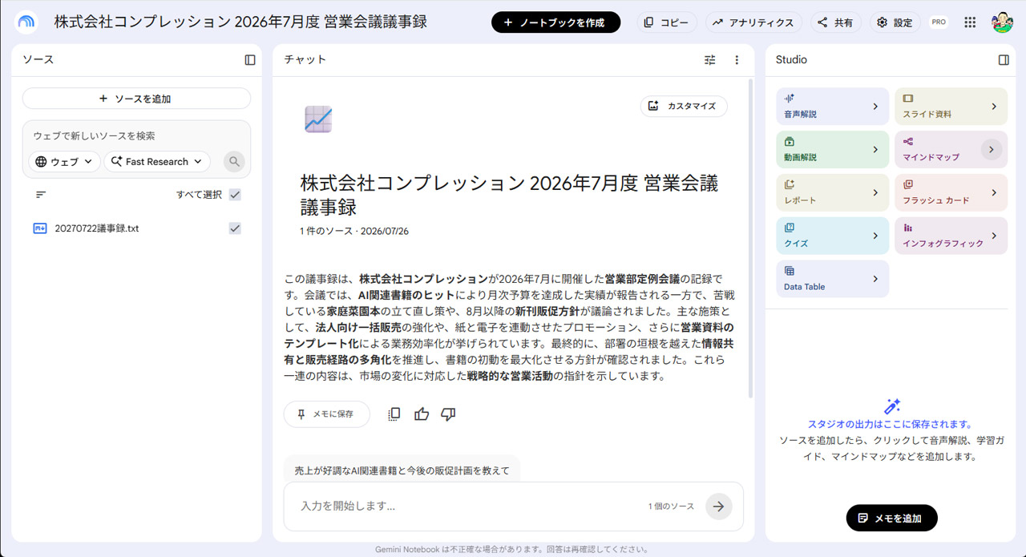This screenshot has height=557, width=1026.
Task: Click メモに保存 button
Action: 327,414
